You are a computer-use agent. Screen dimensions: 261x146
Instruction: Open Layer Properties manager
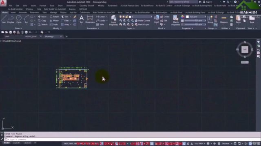[x=113, y=20]
